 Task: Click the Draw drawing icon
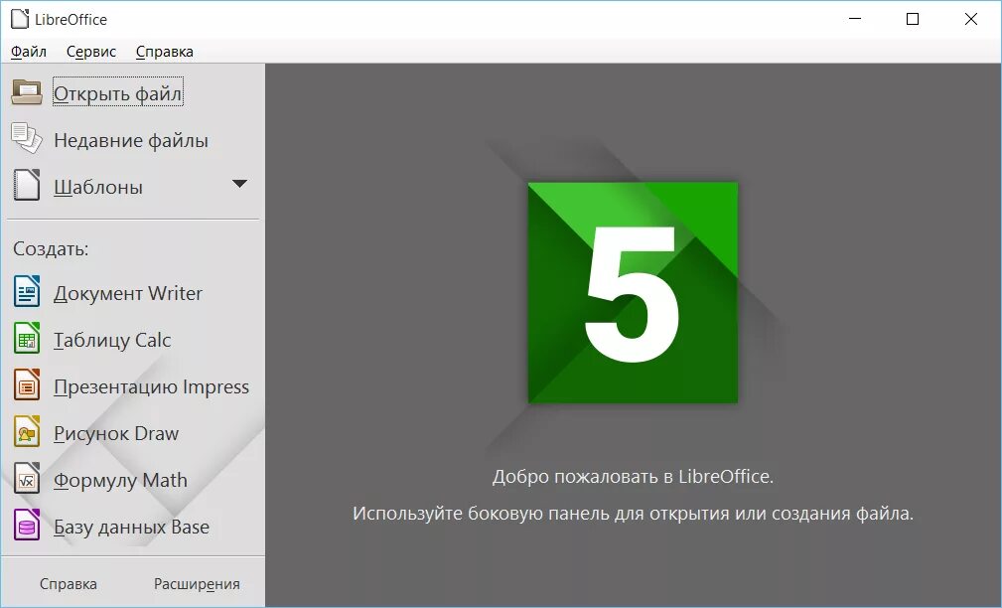point(27,431)
